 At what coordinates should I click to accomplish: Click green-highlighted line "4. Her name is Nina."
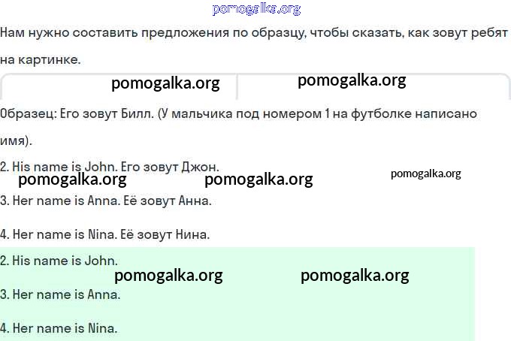click(x=59, y=328)
